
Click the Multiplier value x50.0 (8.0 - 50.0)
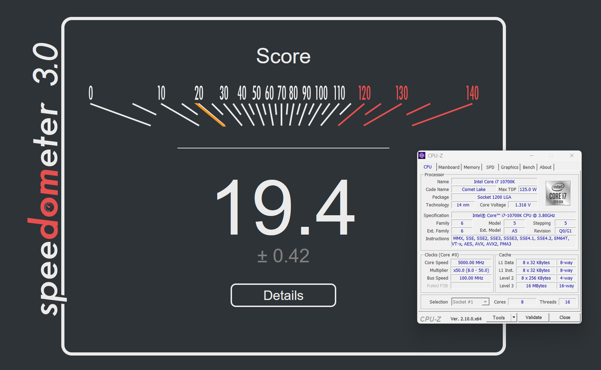coord(471,270)
